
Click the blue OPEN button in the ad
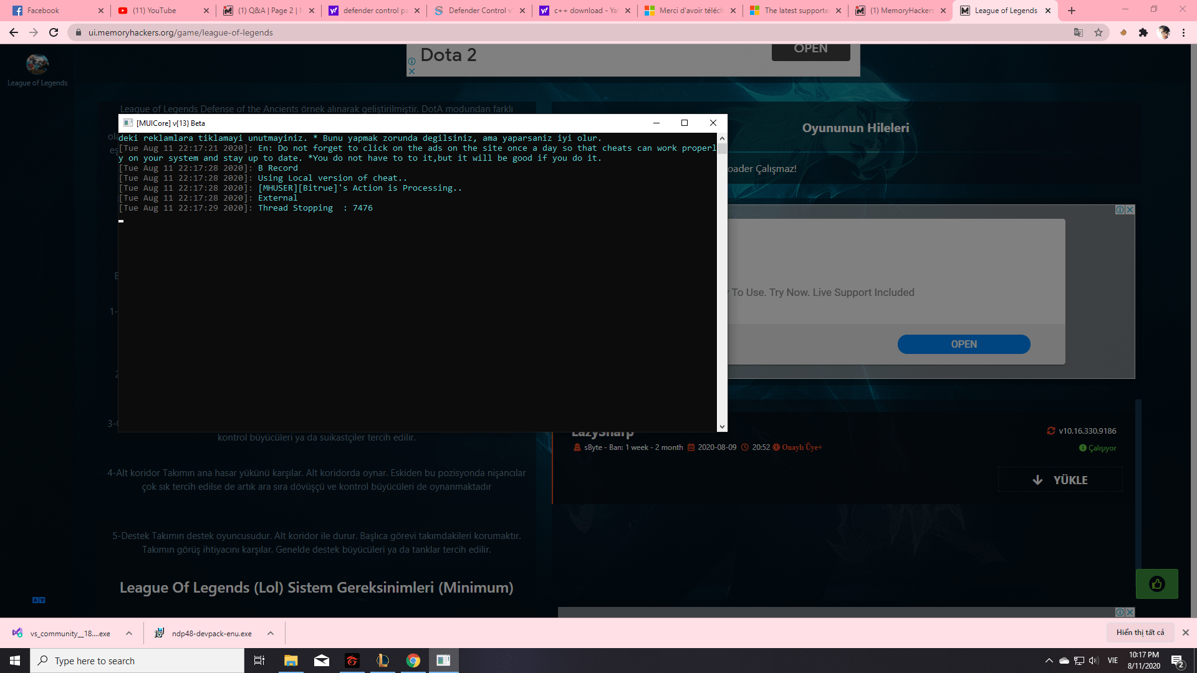pos(964,344)
